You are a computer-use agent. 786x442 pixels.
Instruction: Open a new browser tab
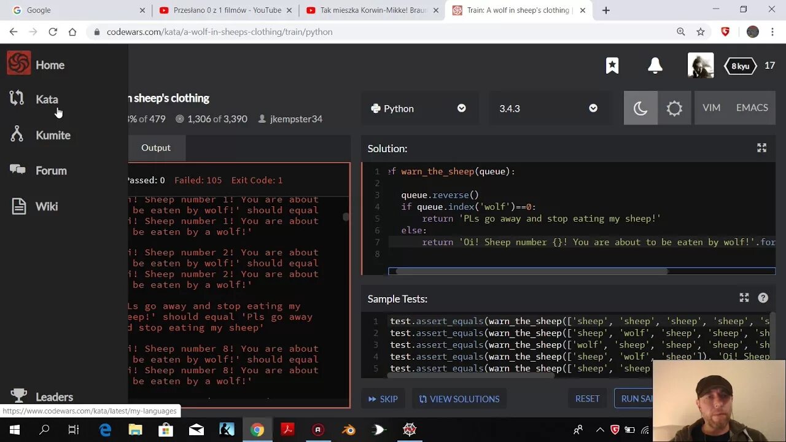tap(606, 10)
